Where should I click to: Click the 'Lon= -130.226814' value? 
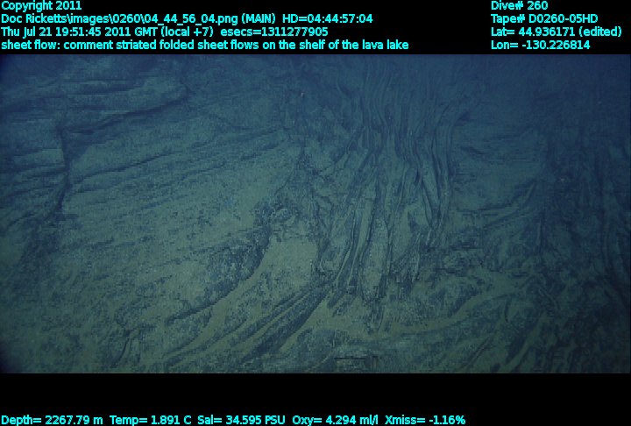pyautogui.click(x=540, y=45)
